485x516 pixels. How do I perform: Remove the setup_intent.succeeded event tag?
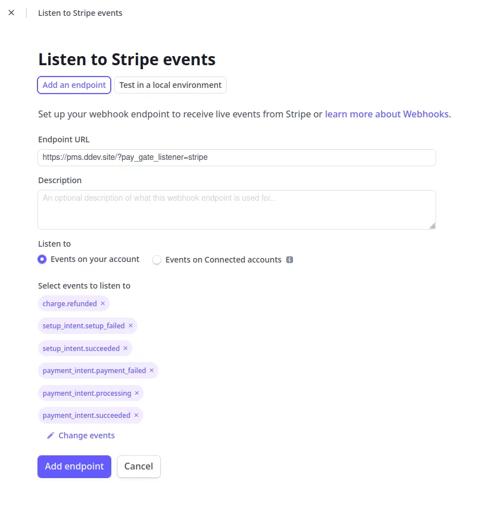point(126,348)
